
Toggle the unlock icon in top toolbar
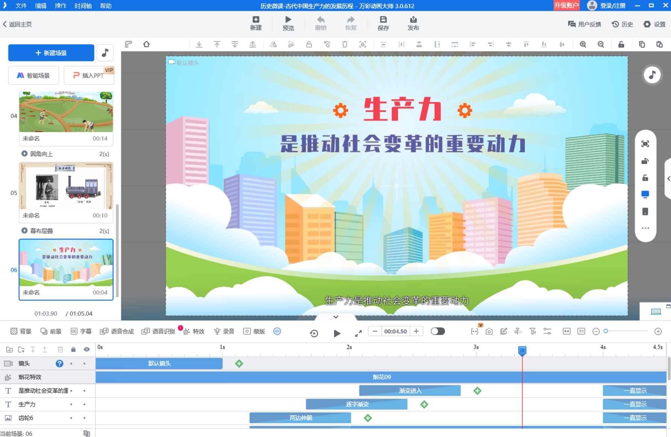621,44
